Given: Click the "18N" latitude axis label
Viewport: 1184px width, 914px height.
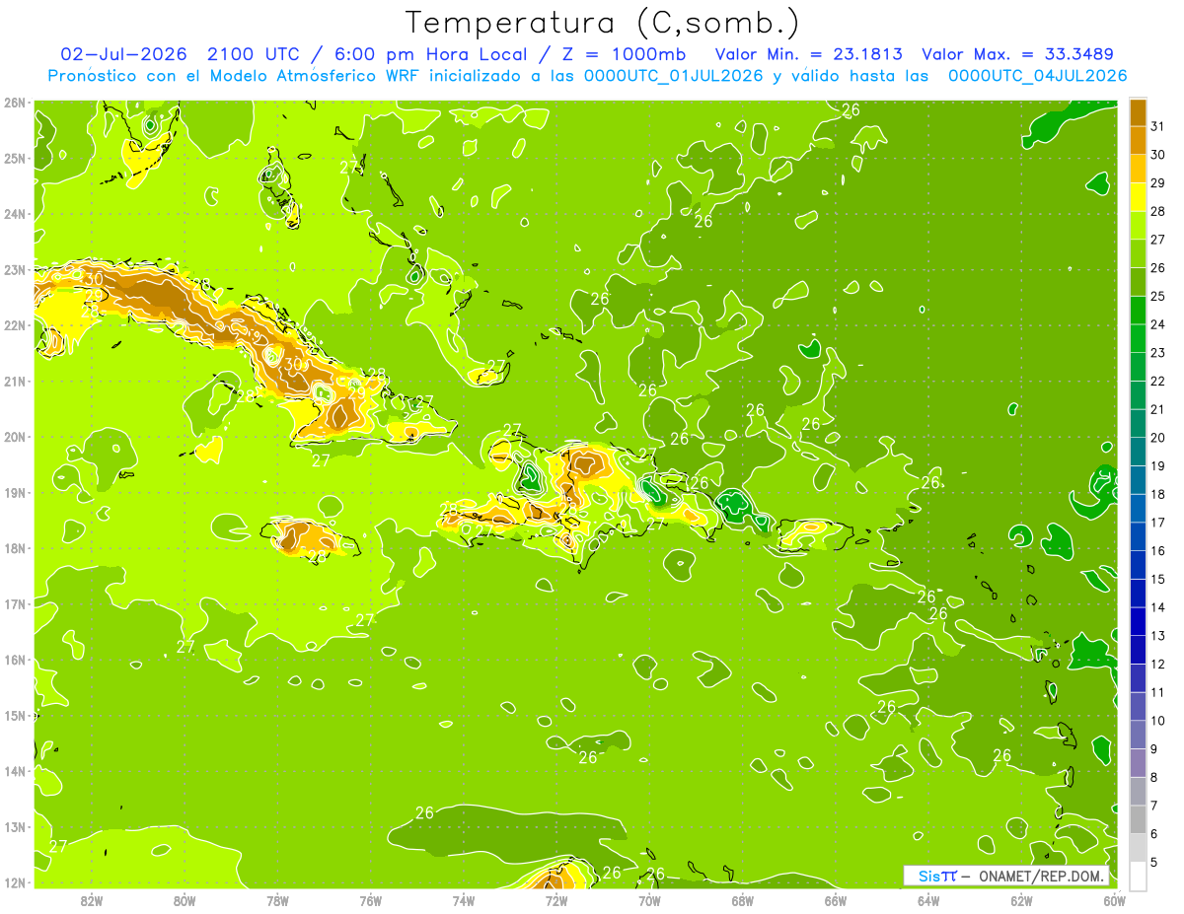Looking at the screenshot, I should point(15,548).
